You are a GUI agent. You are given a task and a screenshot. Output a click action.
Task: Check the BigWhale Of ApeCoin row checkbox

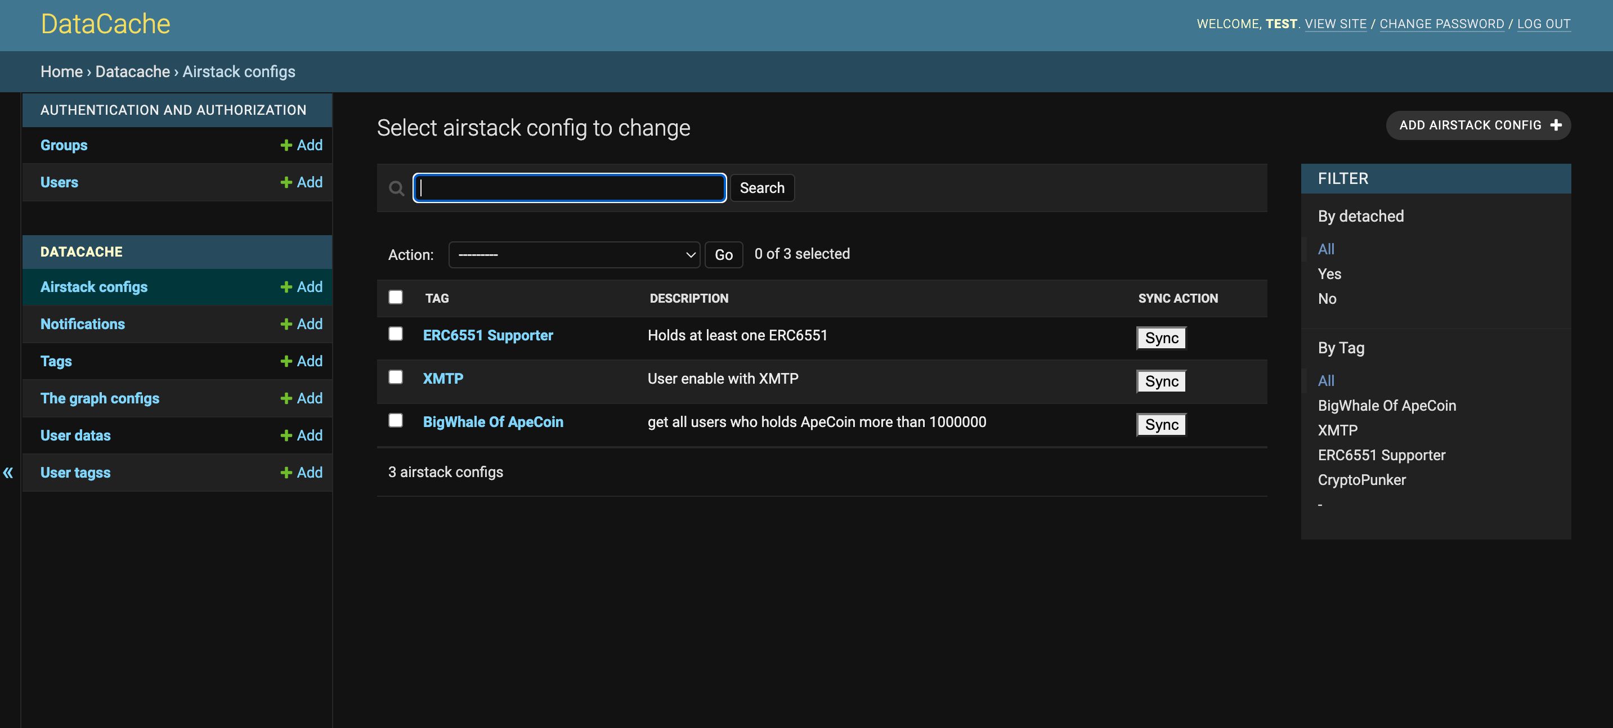396,421
